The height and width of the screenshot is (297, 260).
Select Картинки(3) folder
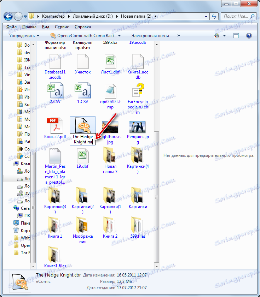[55, 201]
